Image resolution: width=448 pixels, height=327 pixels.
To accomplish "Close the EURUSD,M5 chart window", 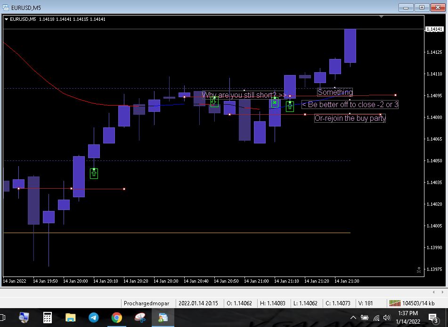I will 438,8.
